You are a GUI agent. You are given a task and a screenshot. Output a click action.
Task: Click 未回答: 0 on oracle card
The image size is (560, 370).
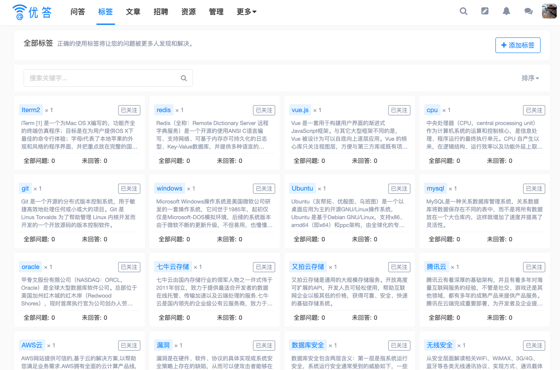(94, 318)
